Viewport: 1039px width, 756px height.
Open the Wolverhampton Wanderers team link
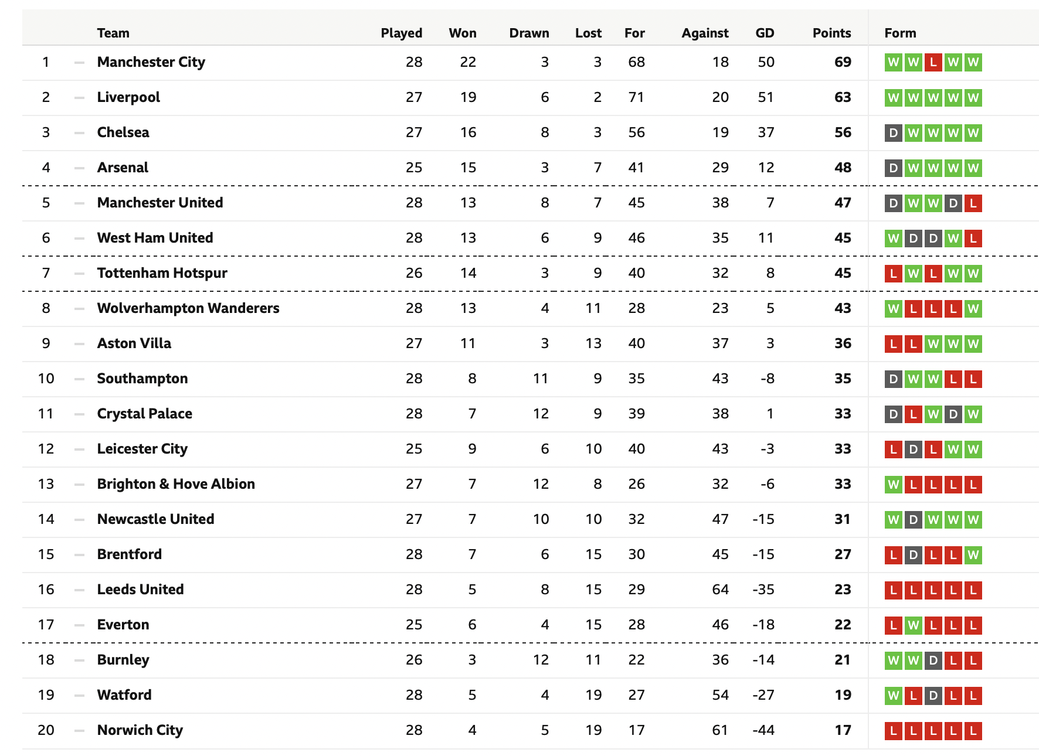pos(188,308)
